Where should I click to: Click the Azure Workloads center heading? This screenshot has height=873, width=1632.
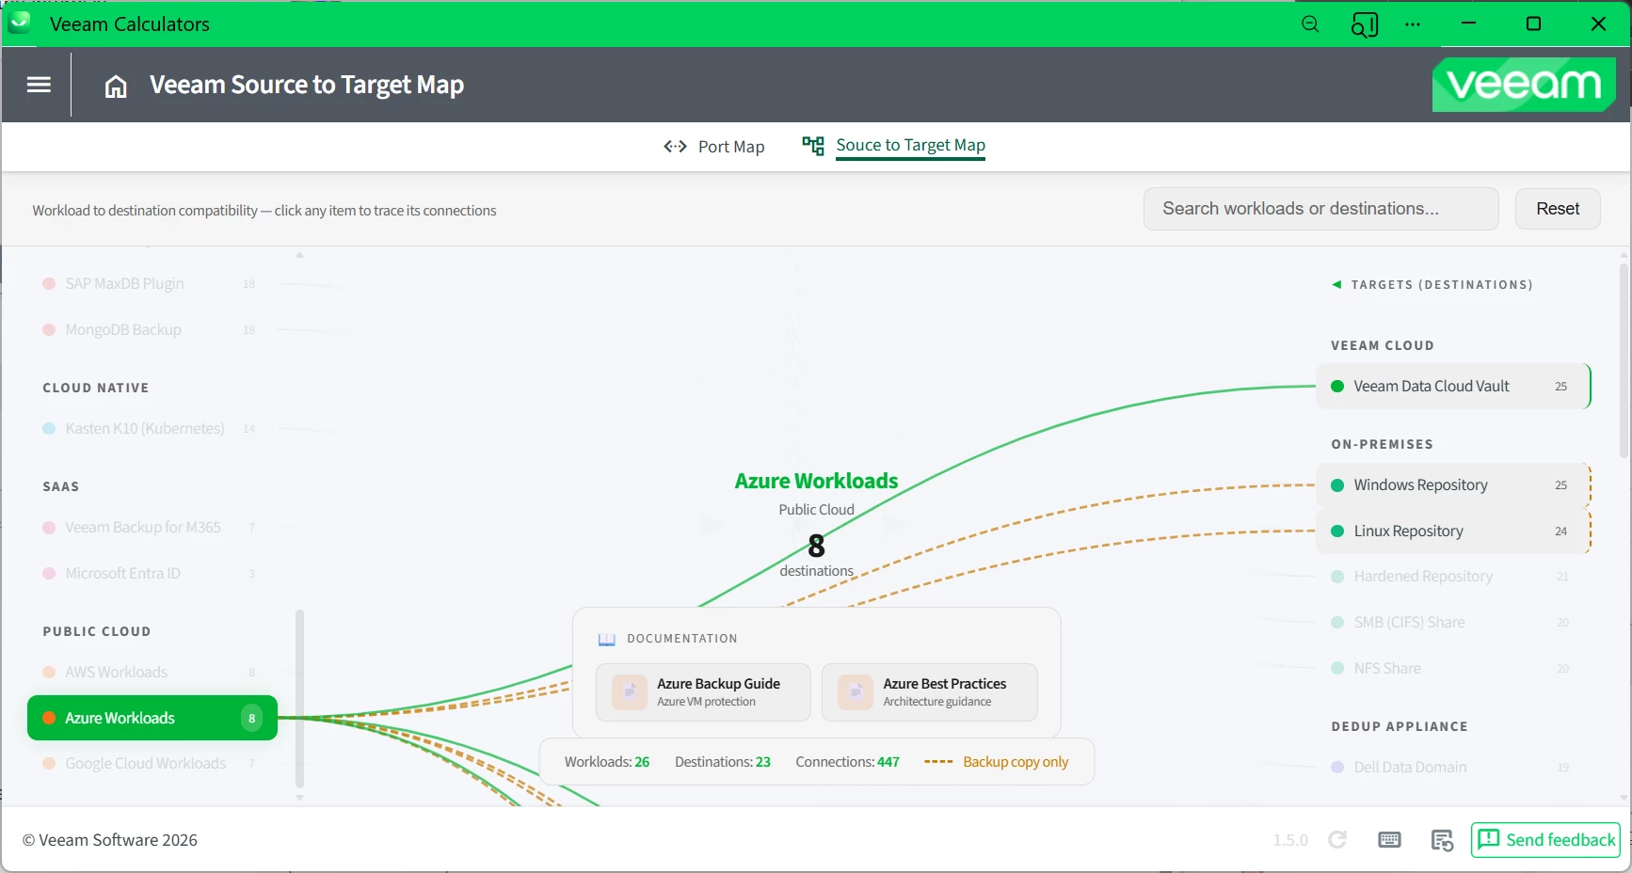[x=817, y=482]
